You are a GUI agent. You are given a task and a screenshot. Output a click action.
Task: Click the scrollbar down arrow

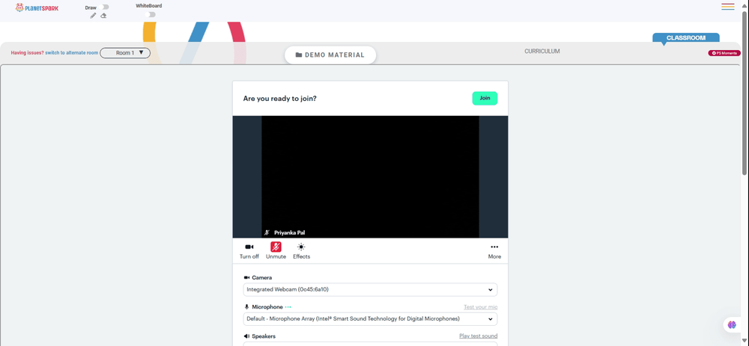tap(745, 341)
